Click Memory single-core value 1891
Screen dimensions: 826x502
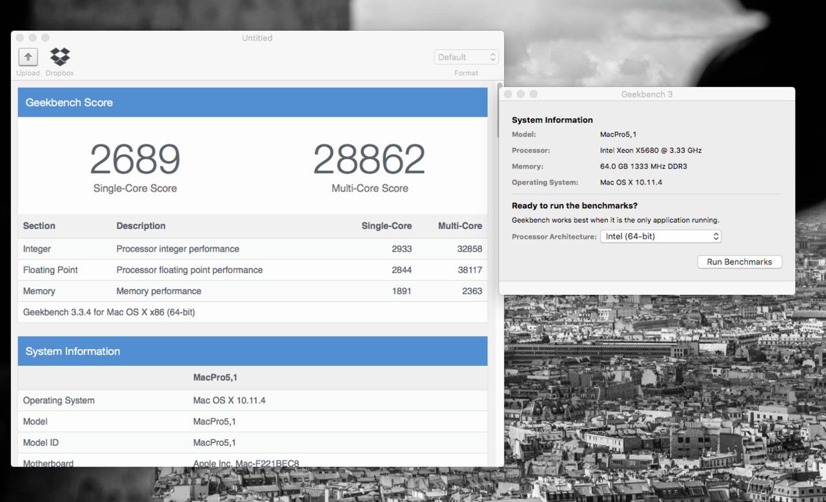(401, 291)
